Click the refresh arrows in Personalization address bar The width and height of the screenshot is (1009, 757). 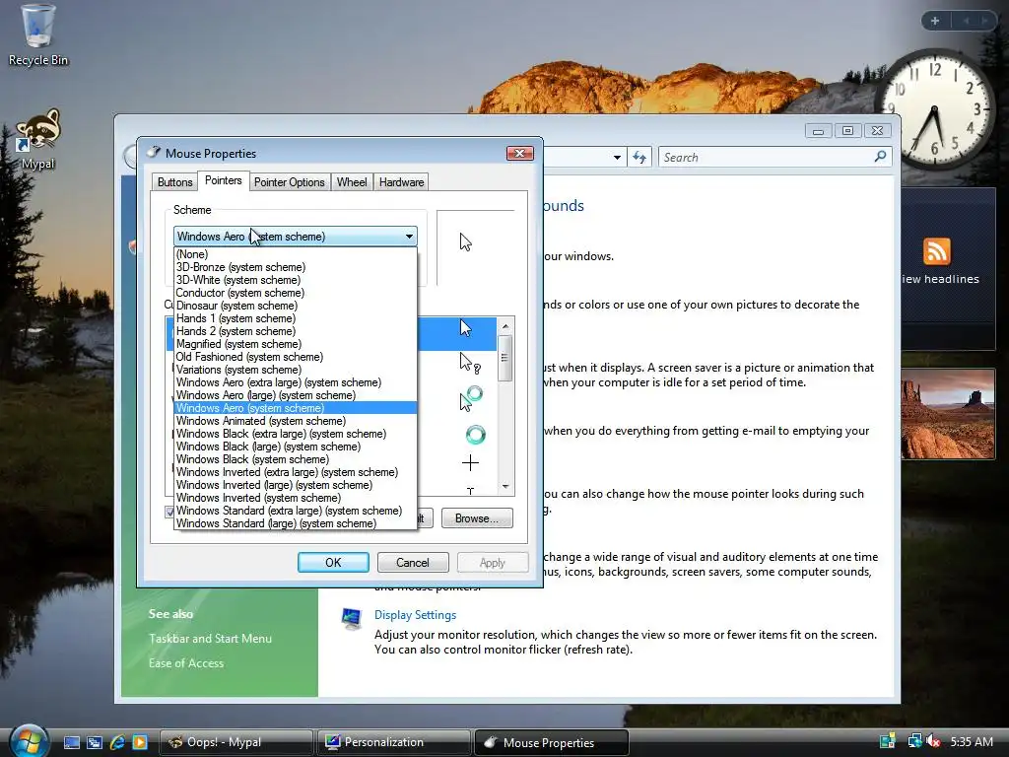[x=639, y=157]
